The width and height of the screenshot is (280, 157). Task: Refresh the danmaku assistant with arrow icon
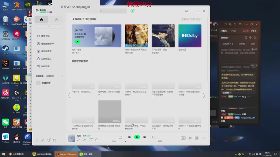tap(255, 38)
